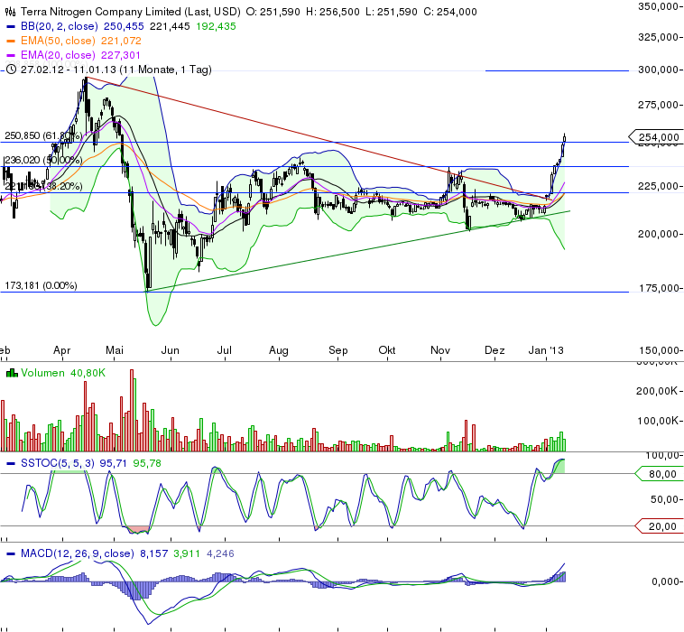
Task: Select the BB(20, 2, close) indicator label
Action: pos(60,27)
